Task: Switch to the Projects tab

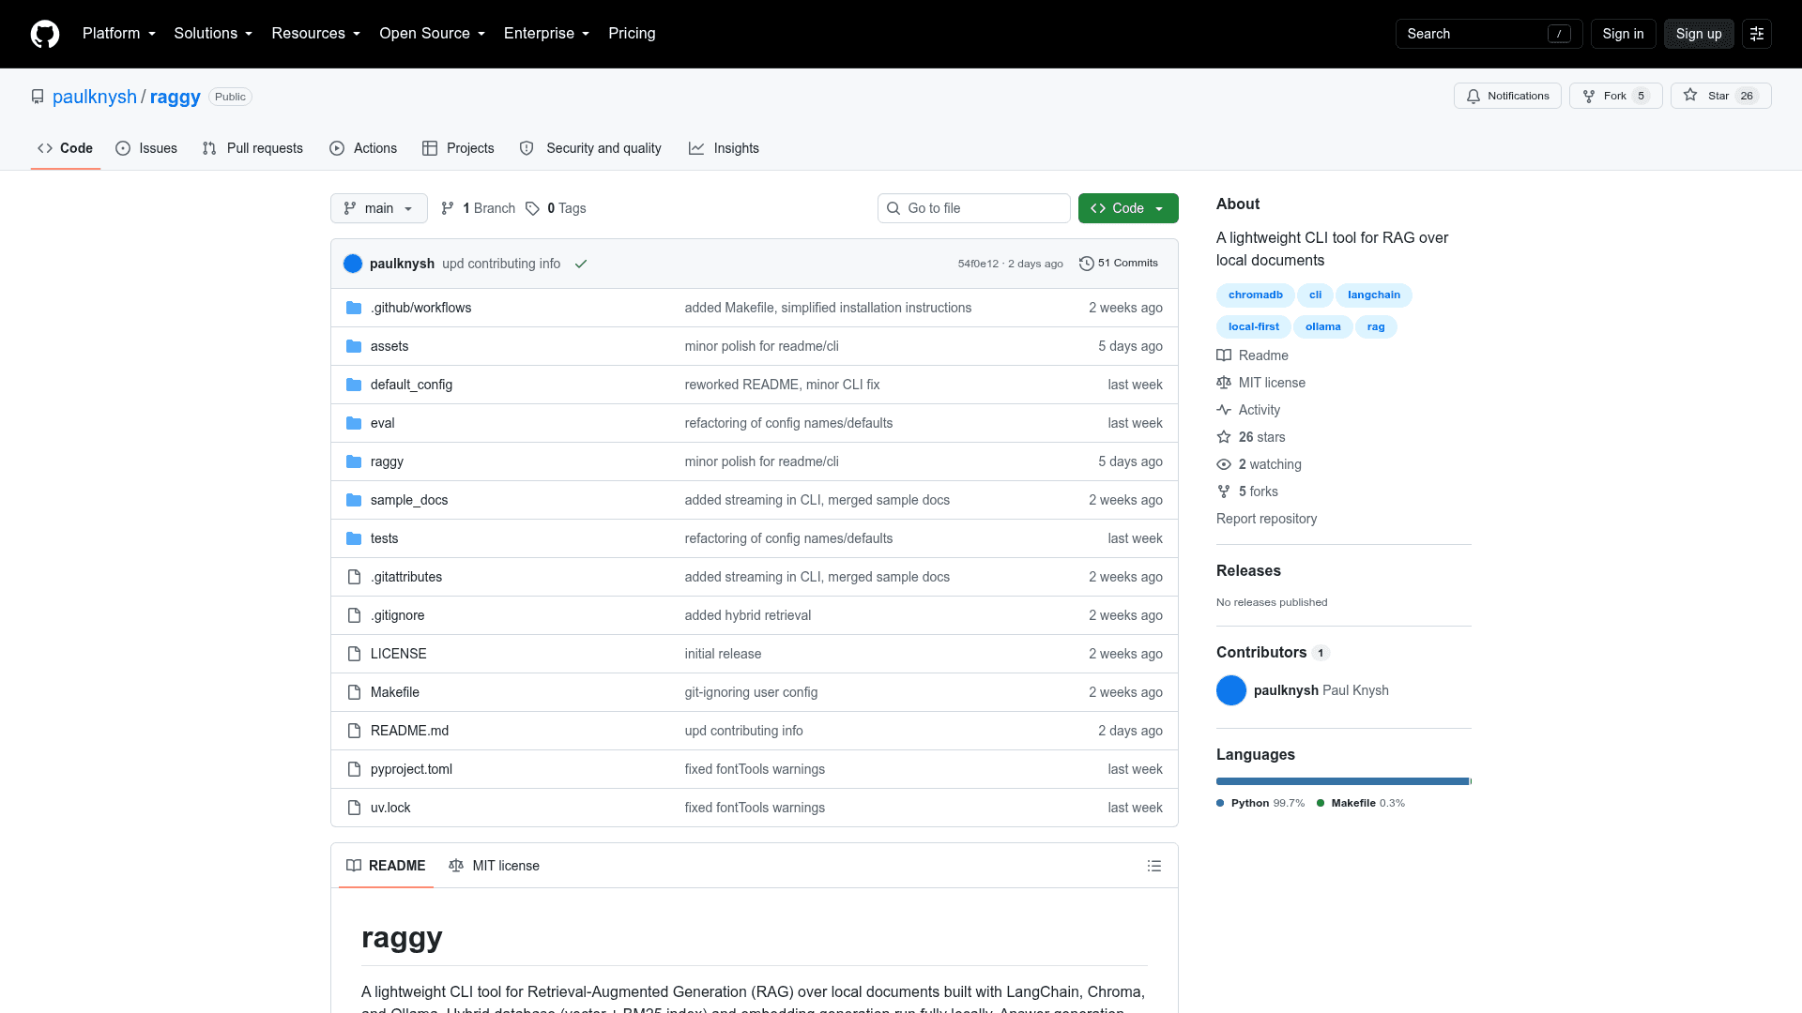Action: [x=458, y=148]
